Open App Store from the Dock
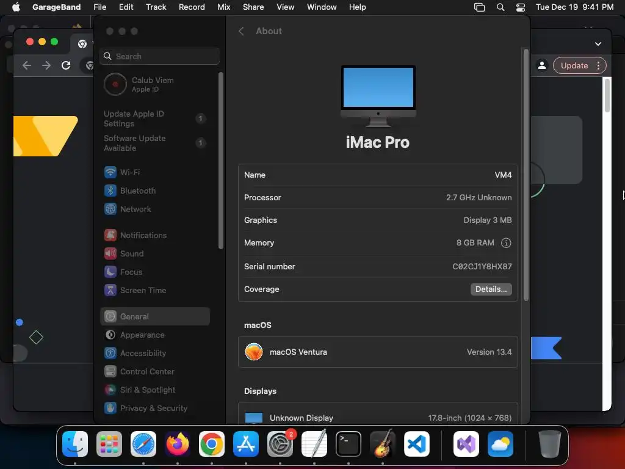The width and height of the screenshot is (625, 469). coord(246,444)
